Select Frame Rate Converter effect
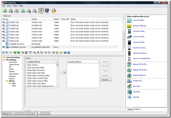 pyautogui.click(x=36, y=70)
